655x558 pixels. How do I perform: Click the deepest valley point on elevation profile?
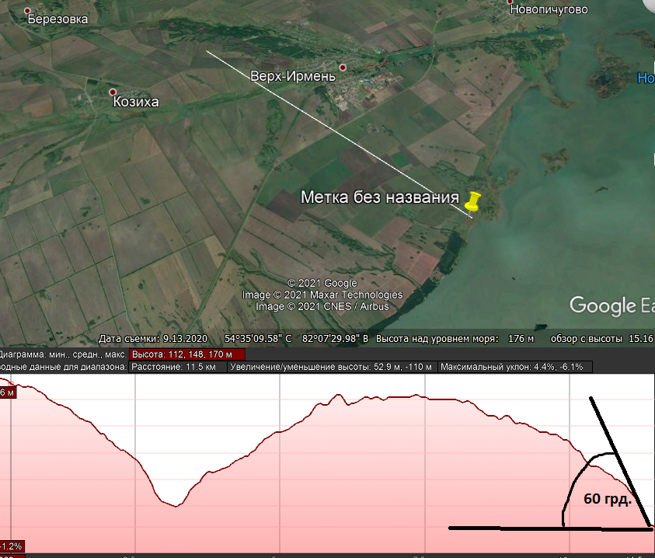click(176, 506)
